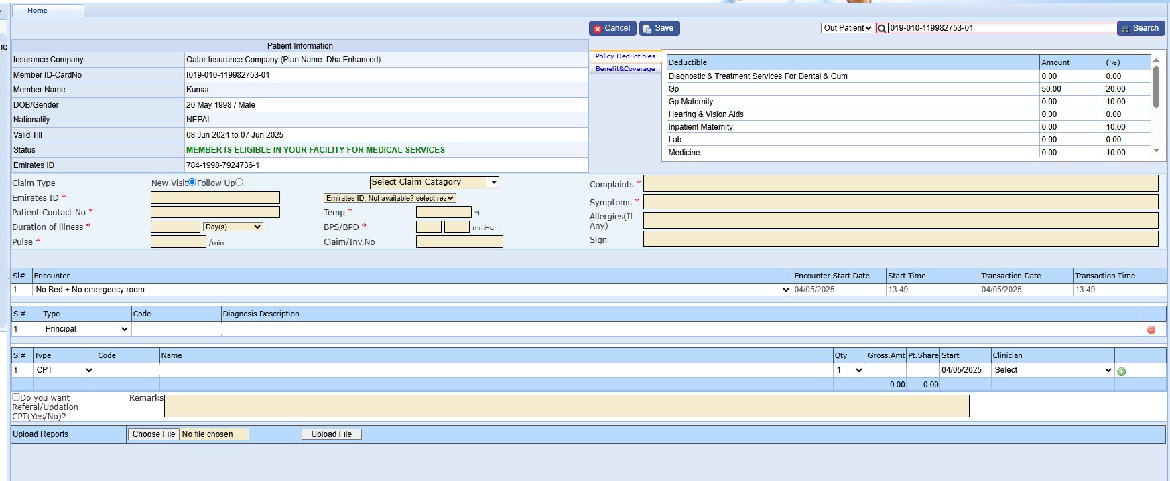
Task: Open the Out Patient type dropdown
Action: (x=847, y=28)
